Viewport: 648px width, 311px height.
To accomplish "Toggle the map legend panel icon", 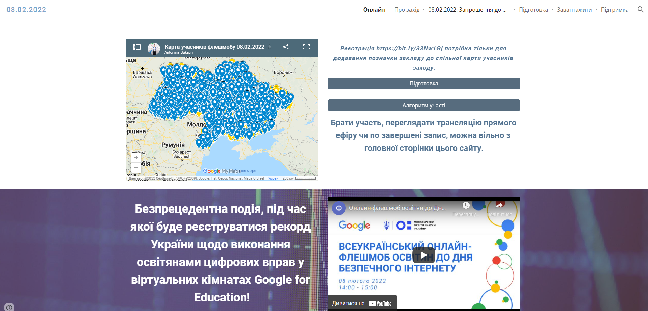I will pyautogui.click(x=137, y=47).
